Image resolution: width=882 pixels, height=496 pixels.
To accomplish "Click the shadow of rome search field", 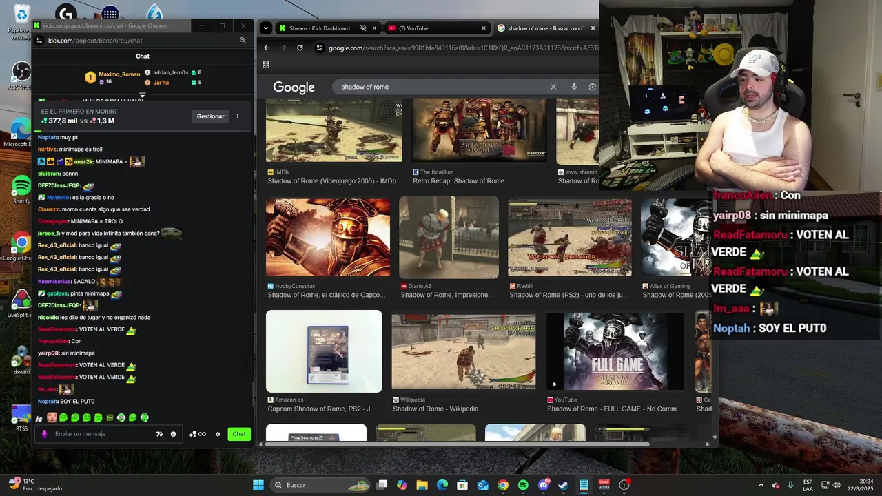I will [x=441, y=87].
